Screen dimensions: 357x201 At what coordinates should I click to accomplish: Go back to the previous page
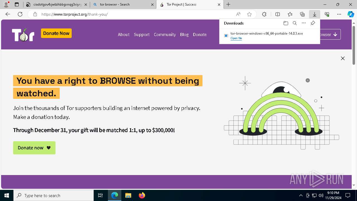(x=8, y=14)
